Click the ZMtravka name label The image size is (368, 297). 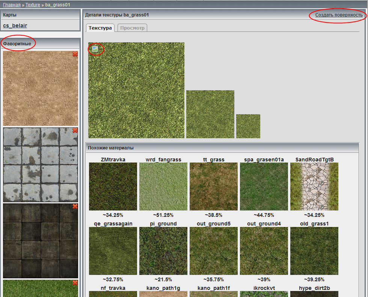click(x=113, y=160)
